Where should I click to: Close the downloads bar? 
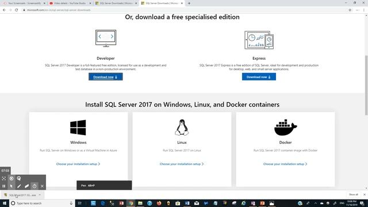point(365,194)
